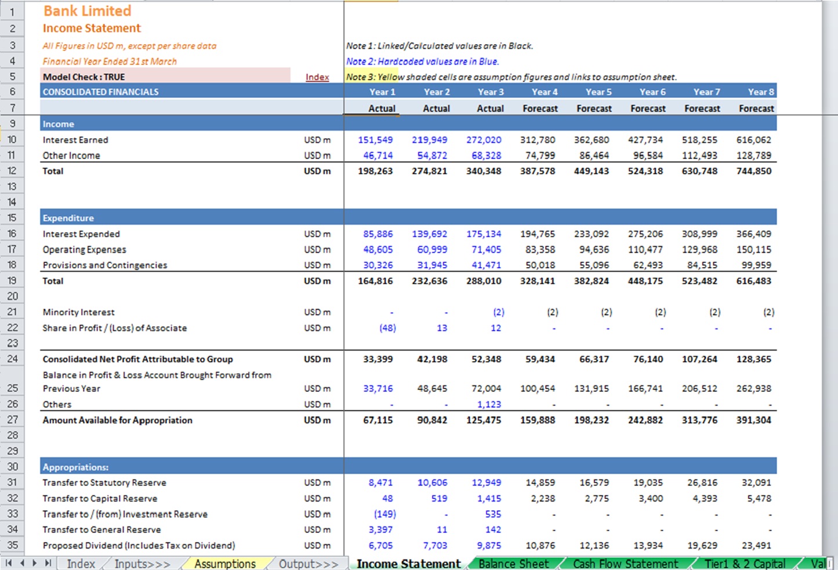838x570 pixels.
Task: Click the Year 8 column header cell
Action: (x=761, y=92)
